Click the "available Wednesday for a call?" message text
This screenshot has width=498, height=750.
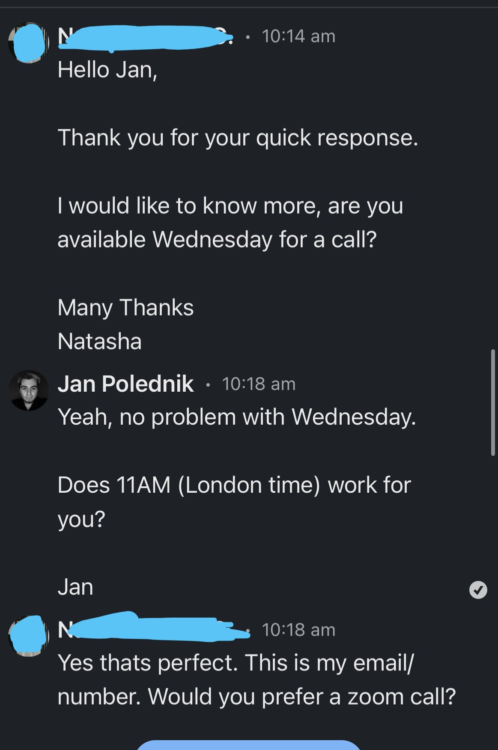point(217,239)
